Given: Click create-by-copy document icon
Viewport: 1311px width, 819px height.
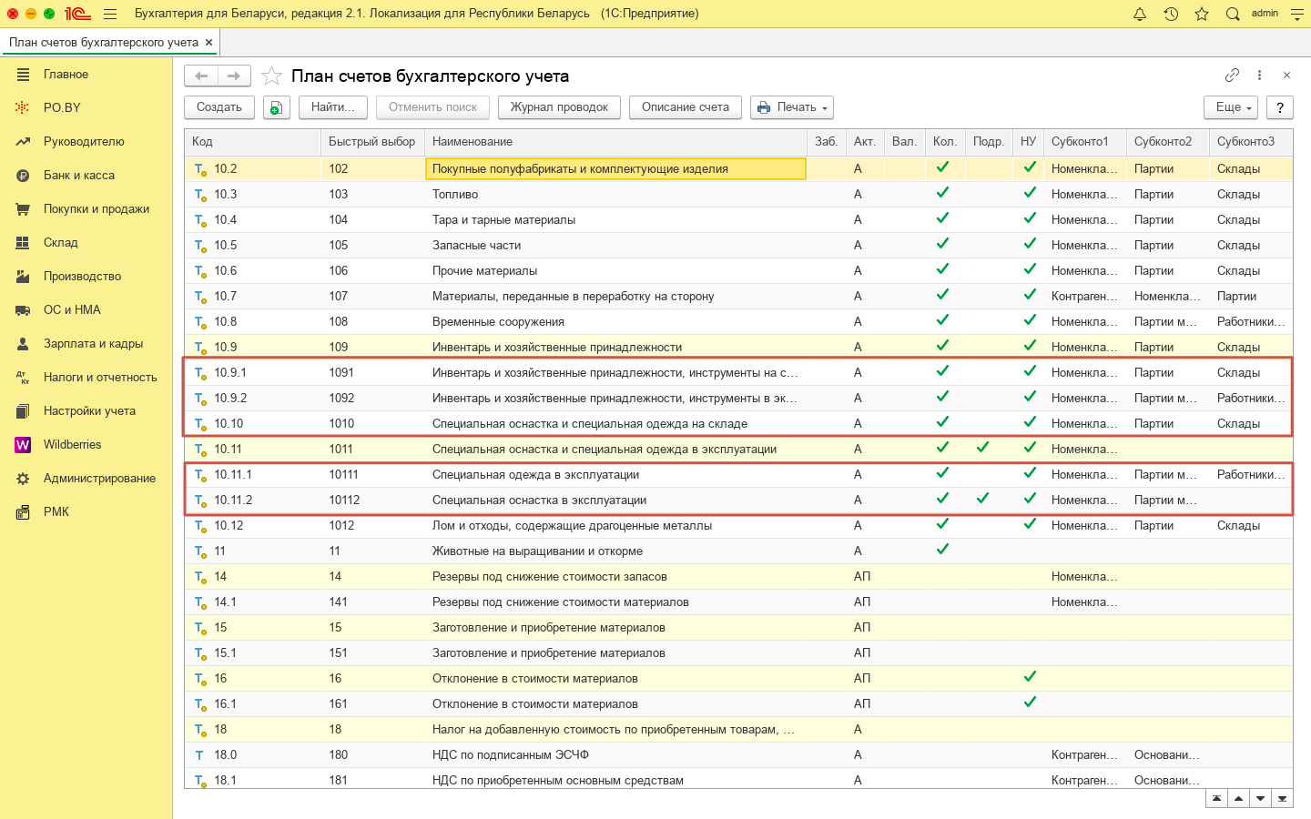Looking at the screenshot, I should pos(277,107).
